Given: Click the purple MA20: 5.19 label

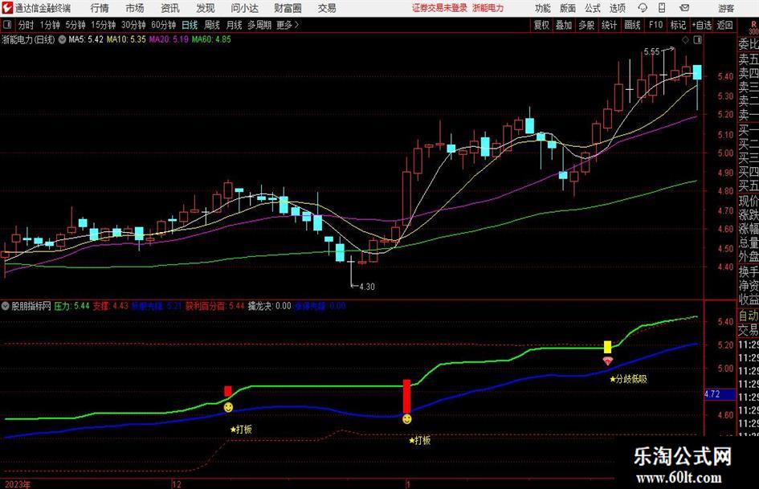Looking at the screenshot, I should (169, 39).
